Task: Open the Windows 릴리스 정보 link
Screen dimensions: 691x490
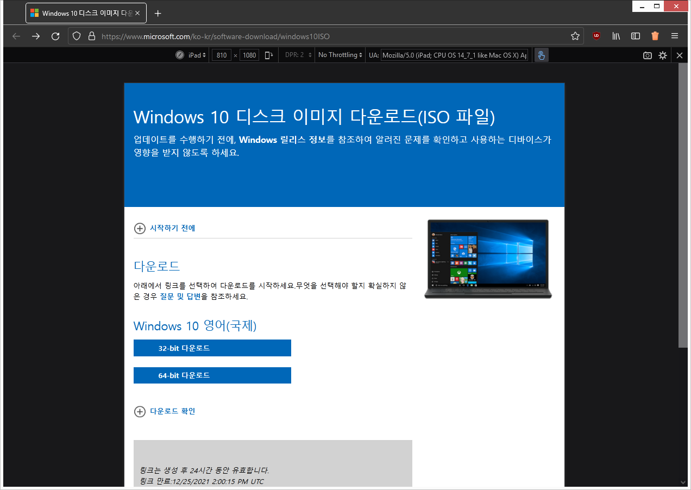Action: tap(282, 140)
